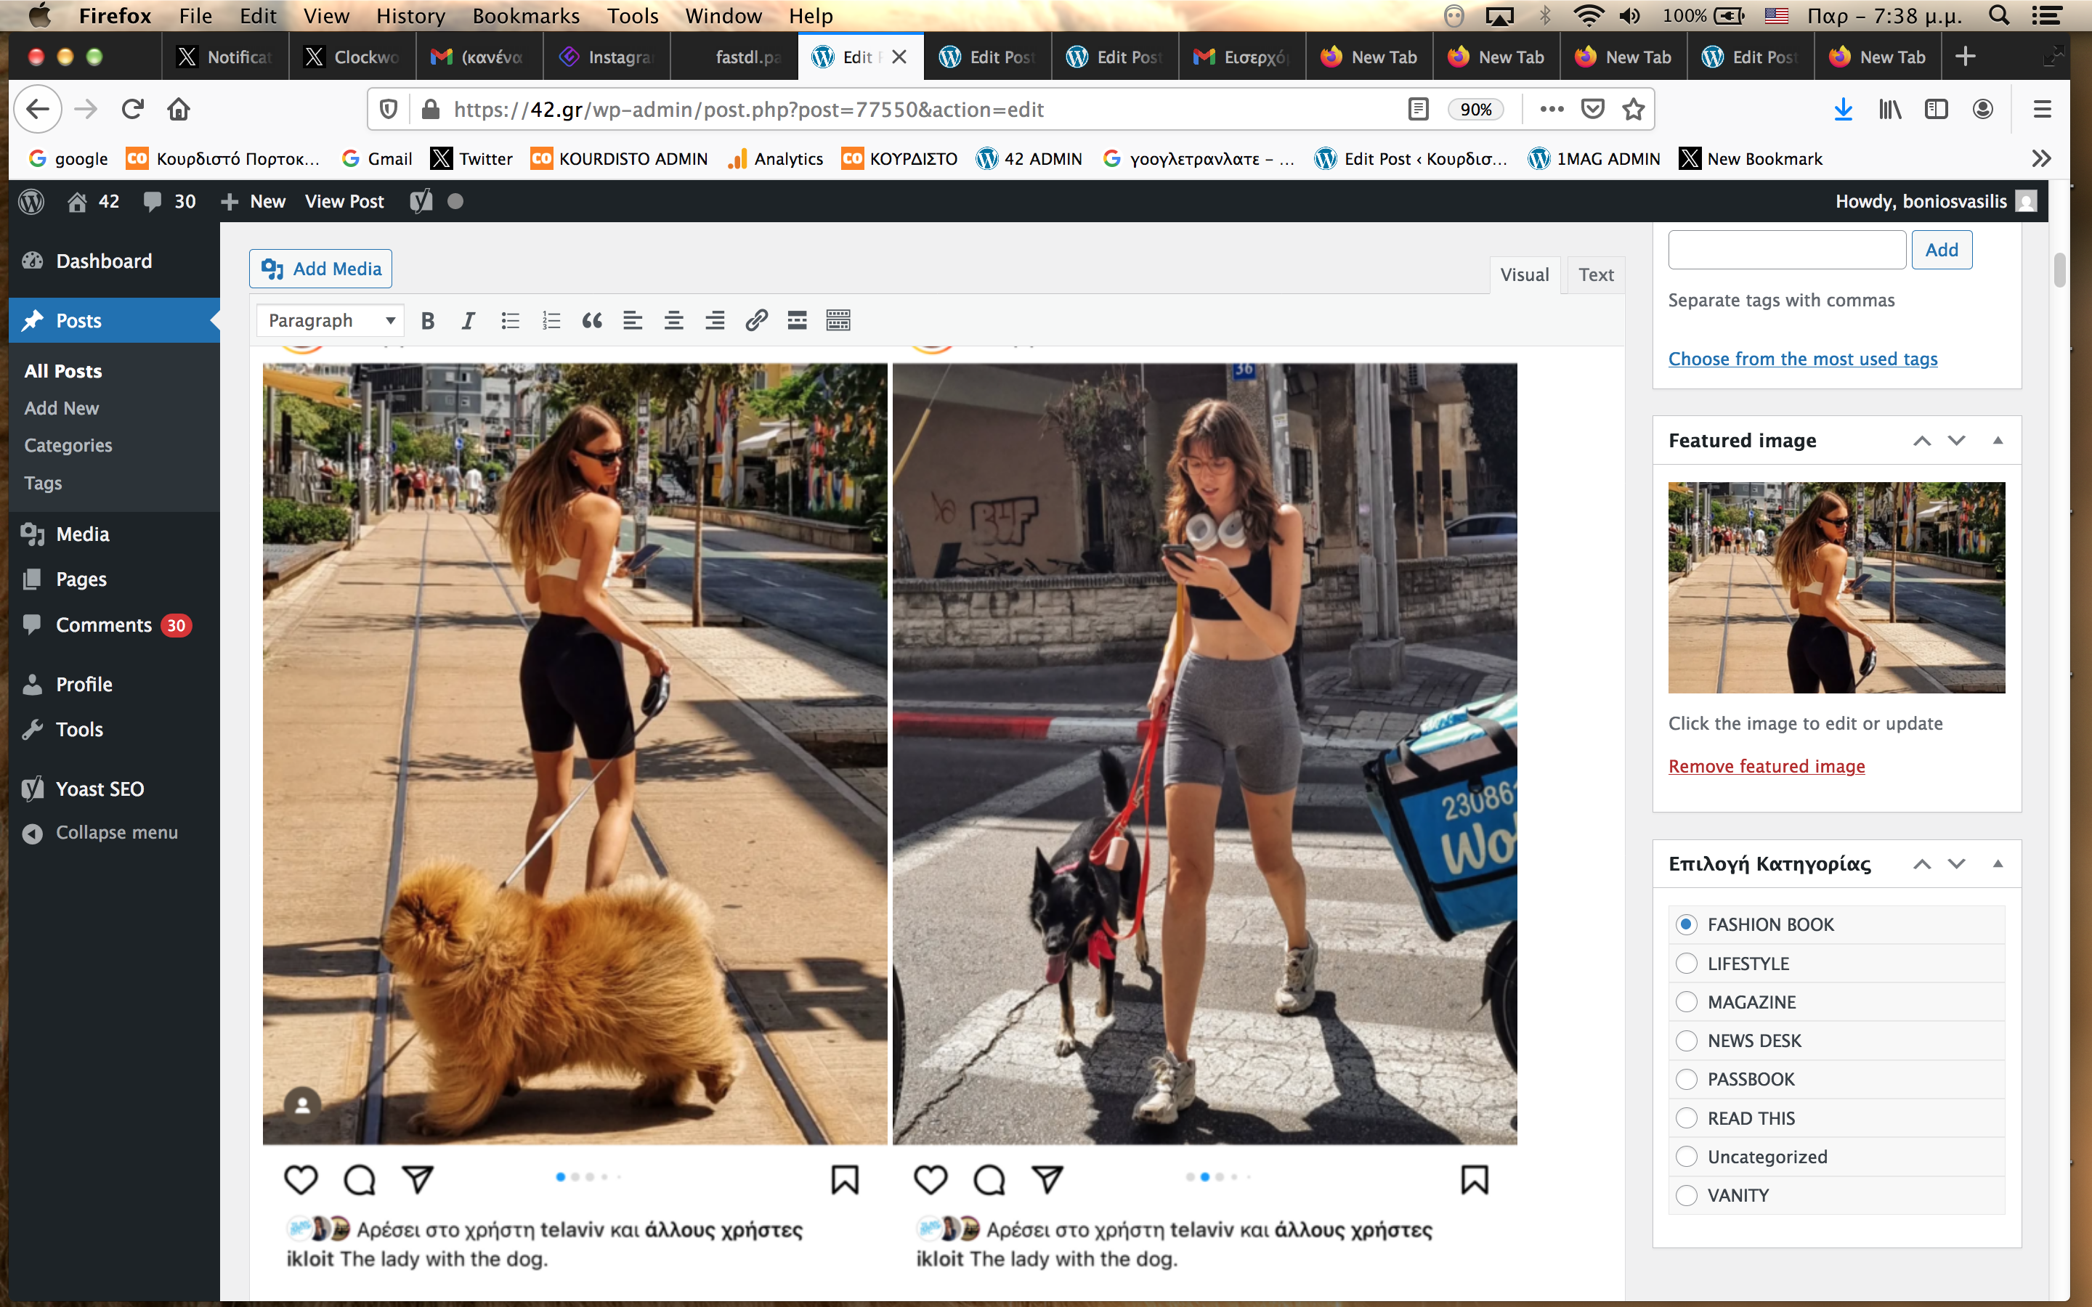Open Media in the admin sidebar

(82, 534)
